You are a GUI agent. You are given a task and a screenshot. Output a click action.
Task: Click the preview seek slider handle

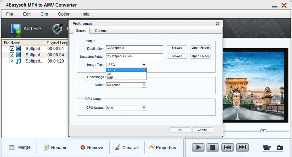coord(263,131)
